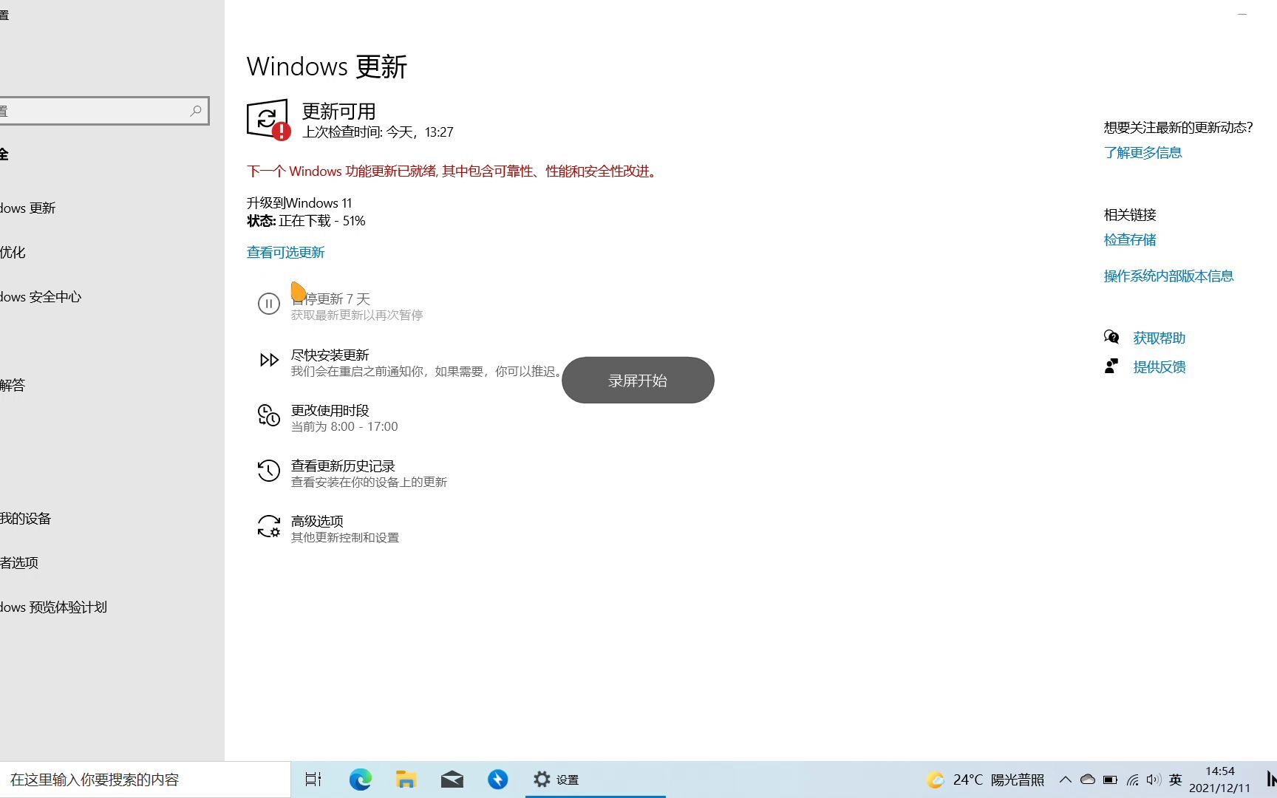Click the advanced options gear-refresh icon
The height and width of the screenshot is (798, 1277).
point(268,526)
